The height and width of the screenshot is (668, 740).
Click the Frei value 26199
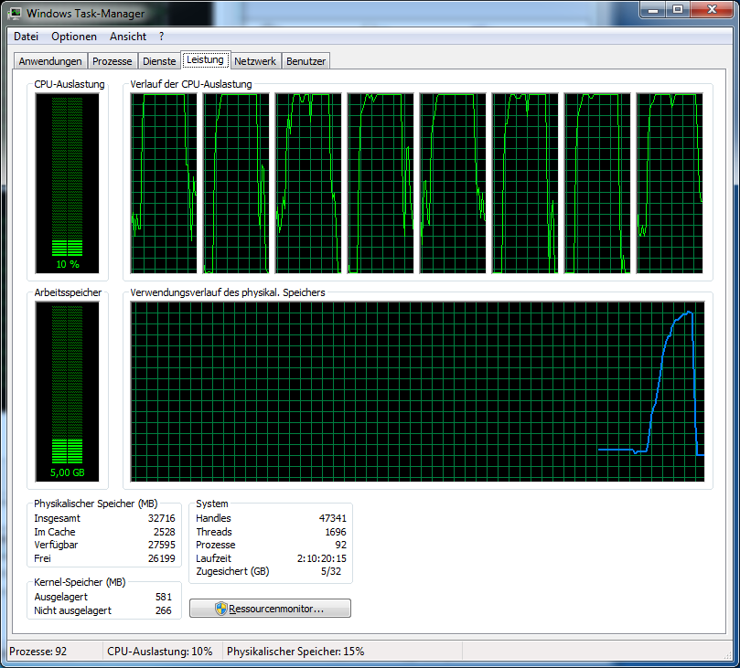point(161,558)
